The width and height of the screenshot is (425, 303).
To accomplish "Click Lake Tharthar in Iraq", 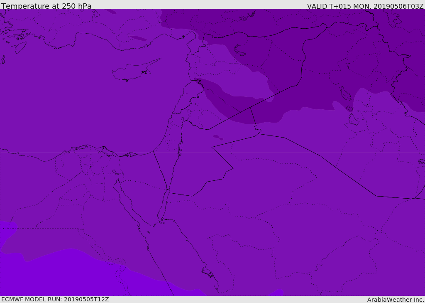I will click(346, 94).
